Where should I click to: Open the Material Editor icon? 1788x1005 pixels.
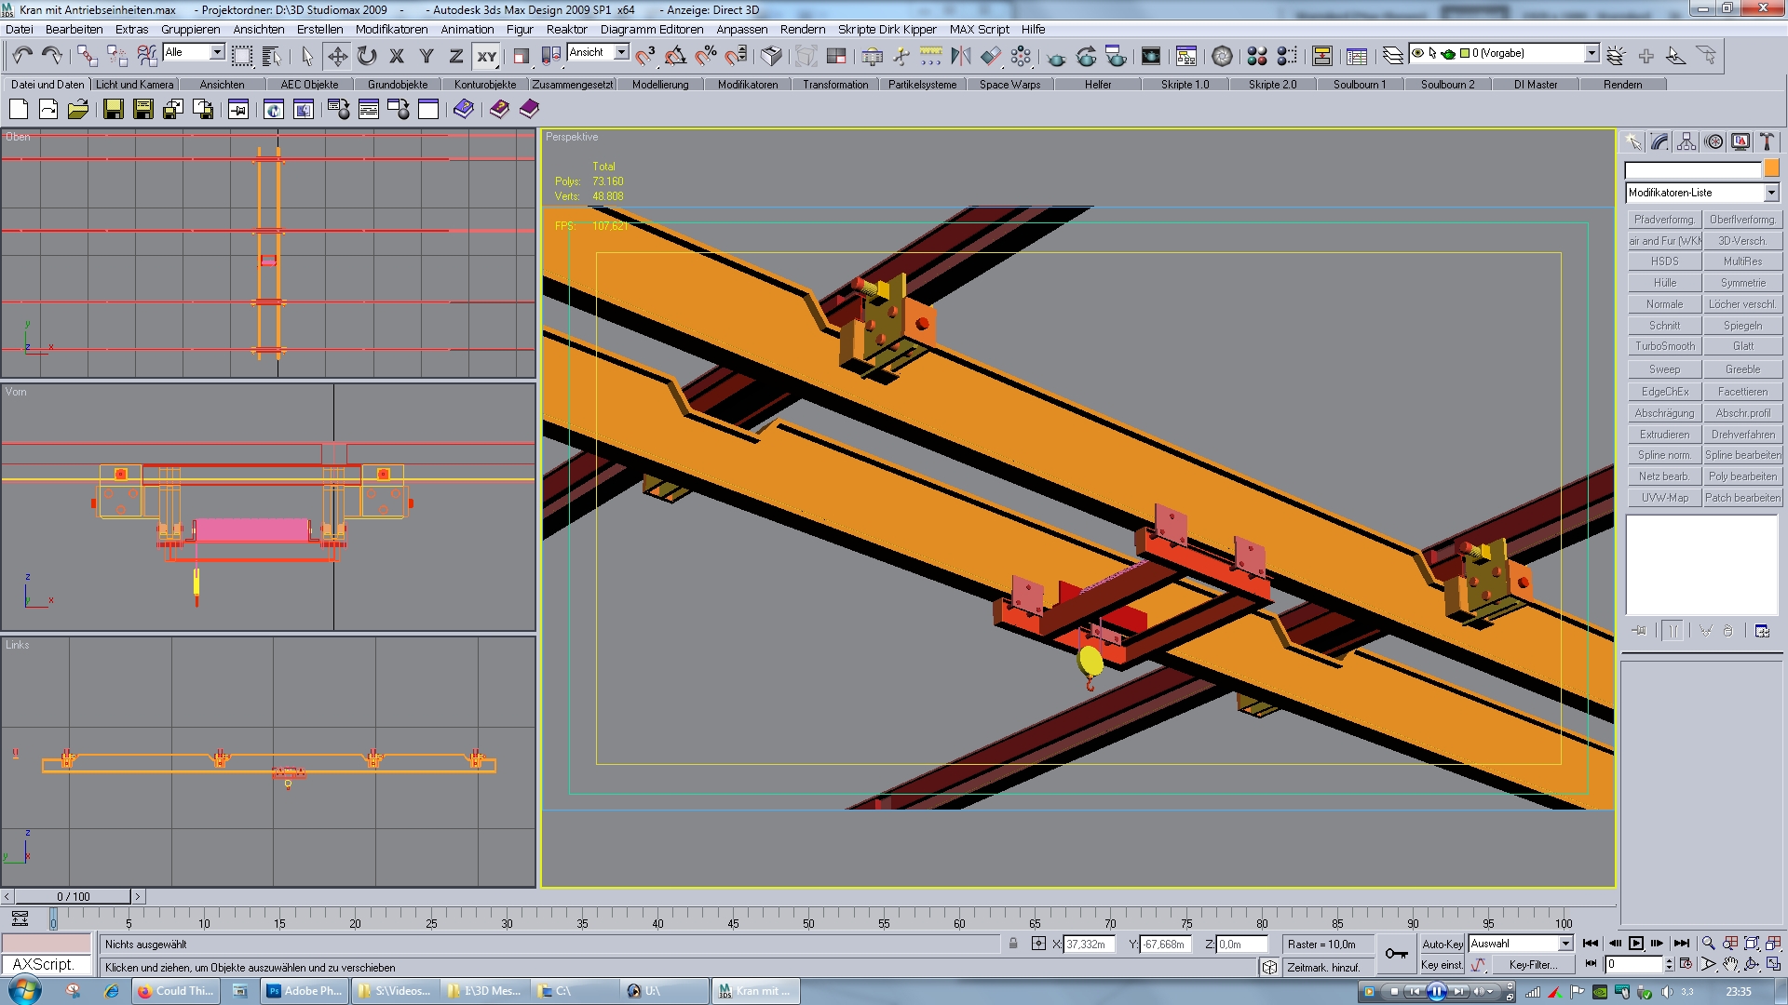click(1256, 56)
